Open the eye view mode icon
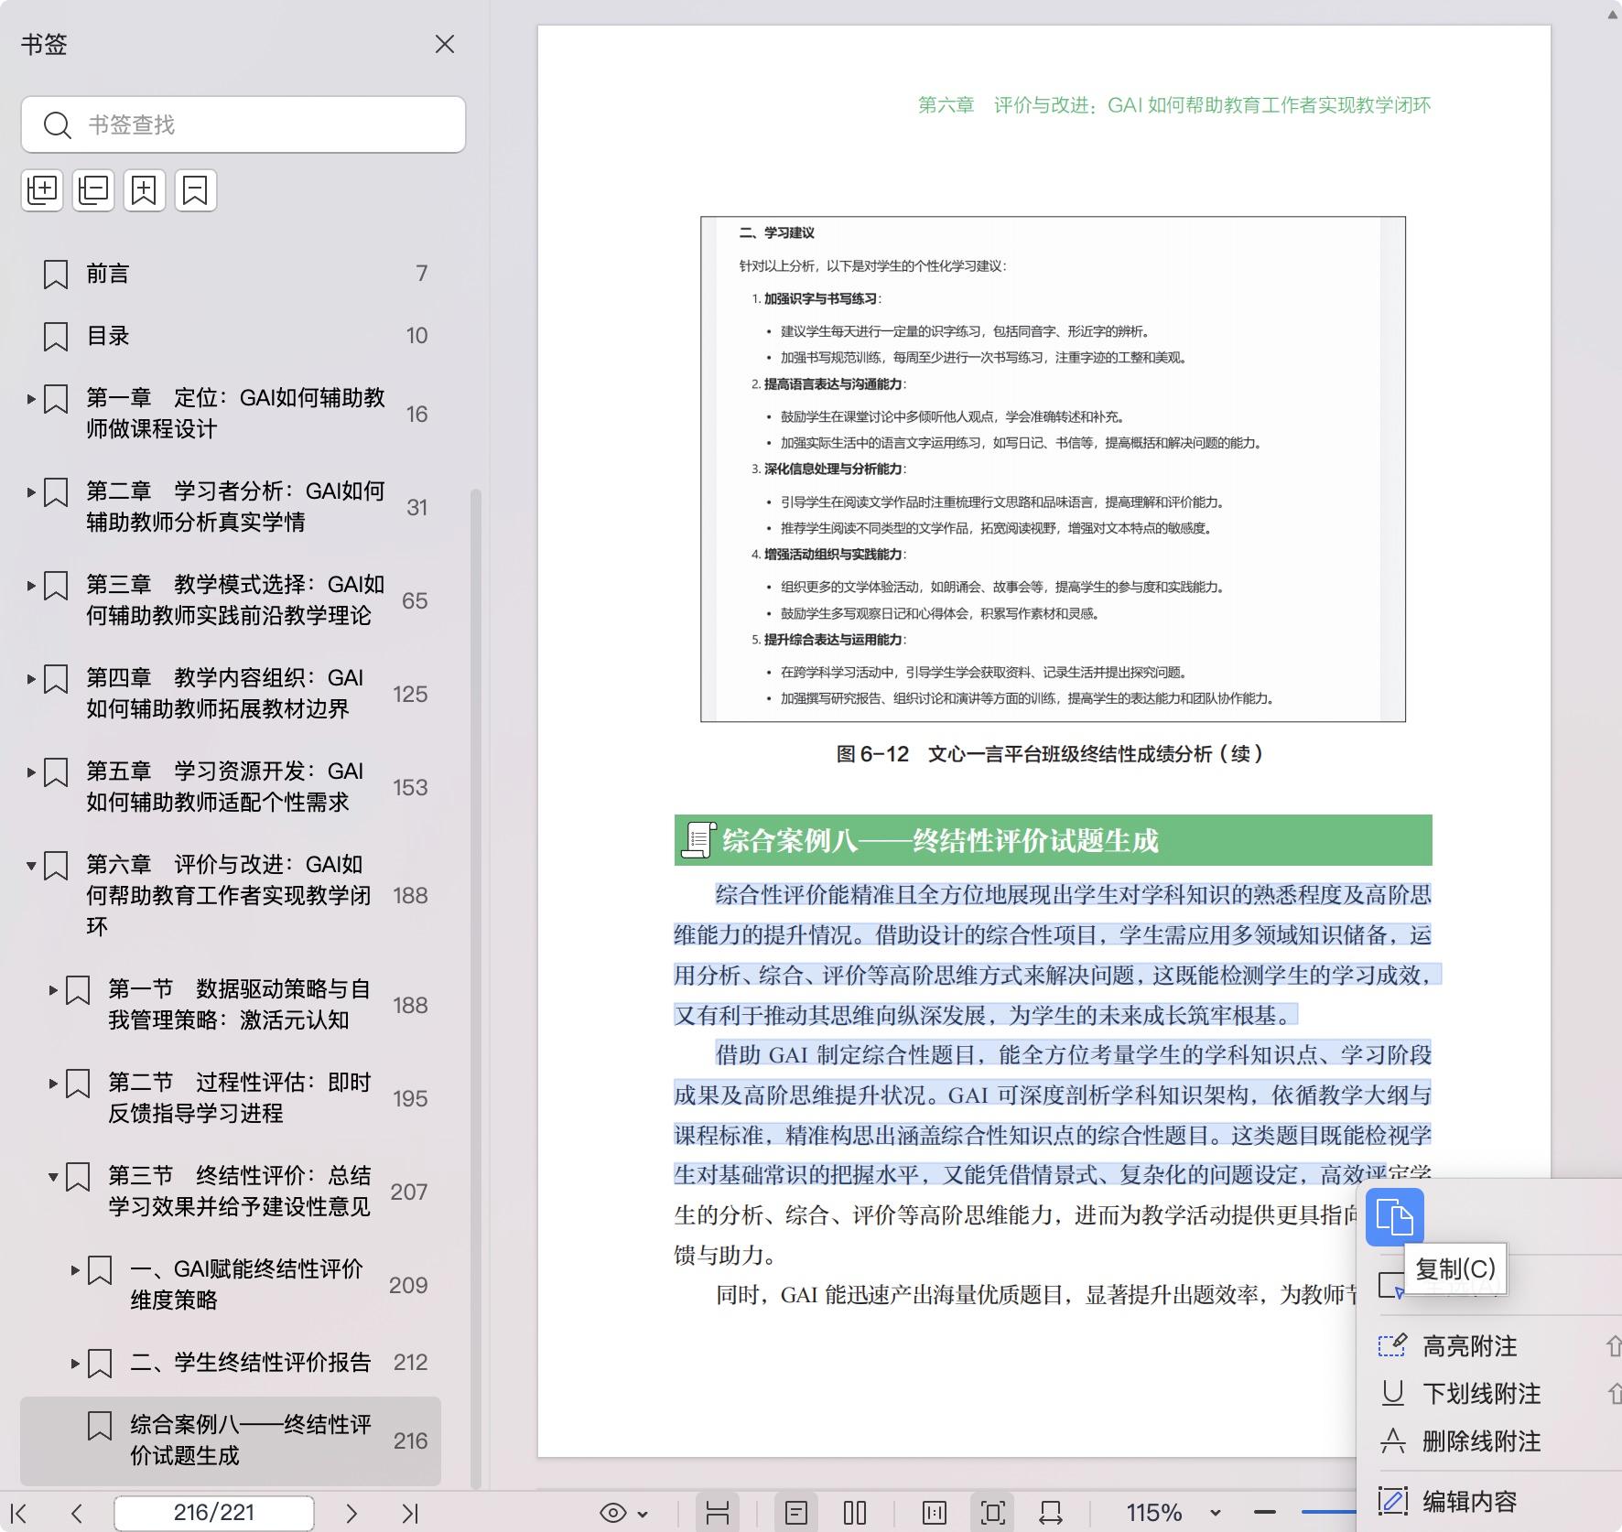This screenshot has height=1532, width=1622. click(x=615, y=1512)
